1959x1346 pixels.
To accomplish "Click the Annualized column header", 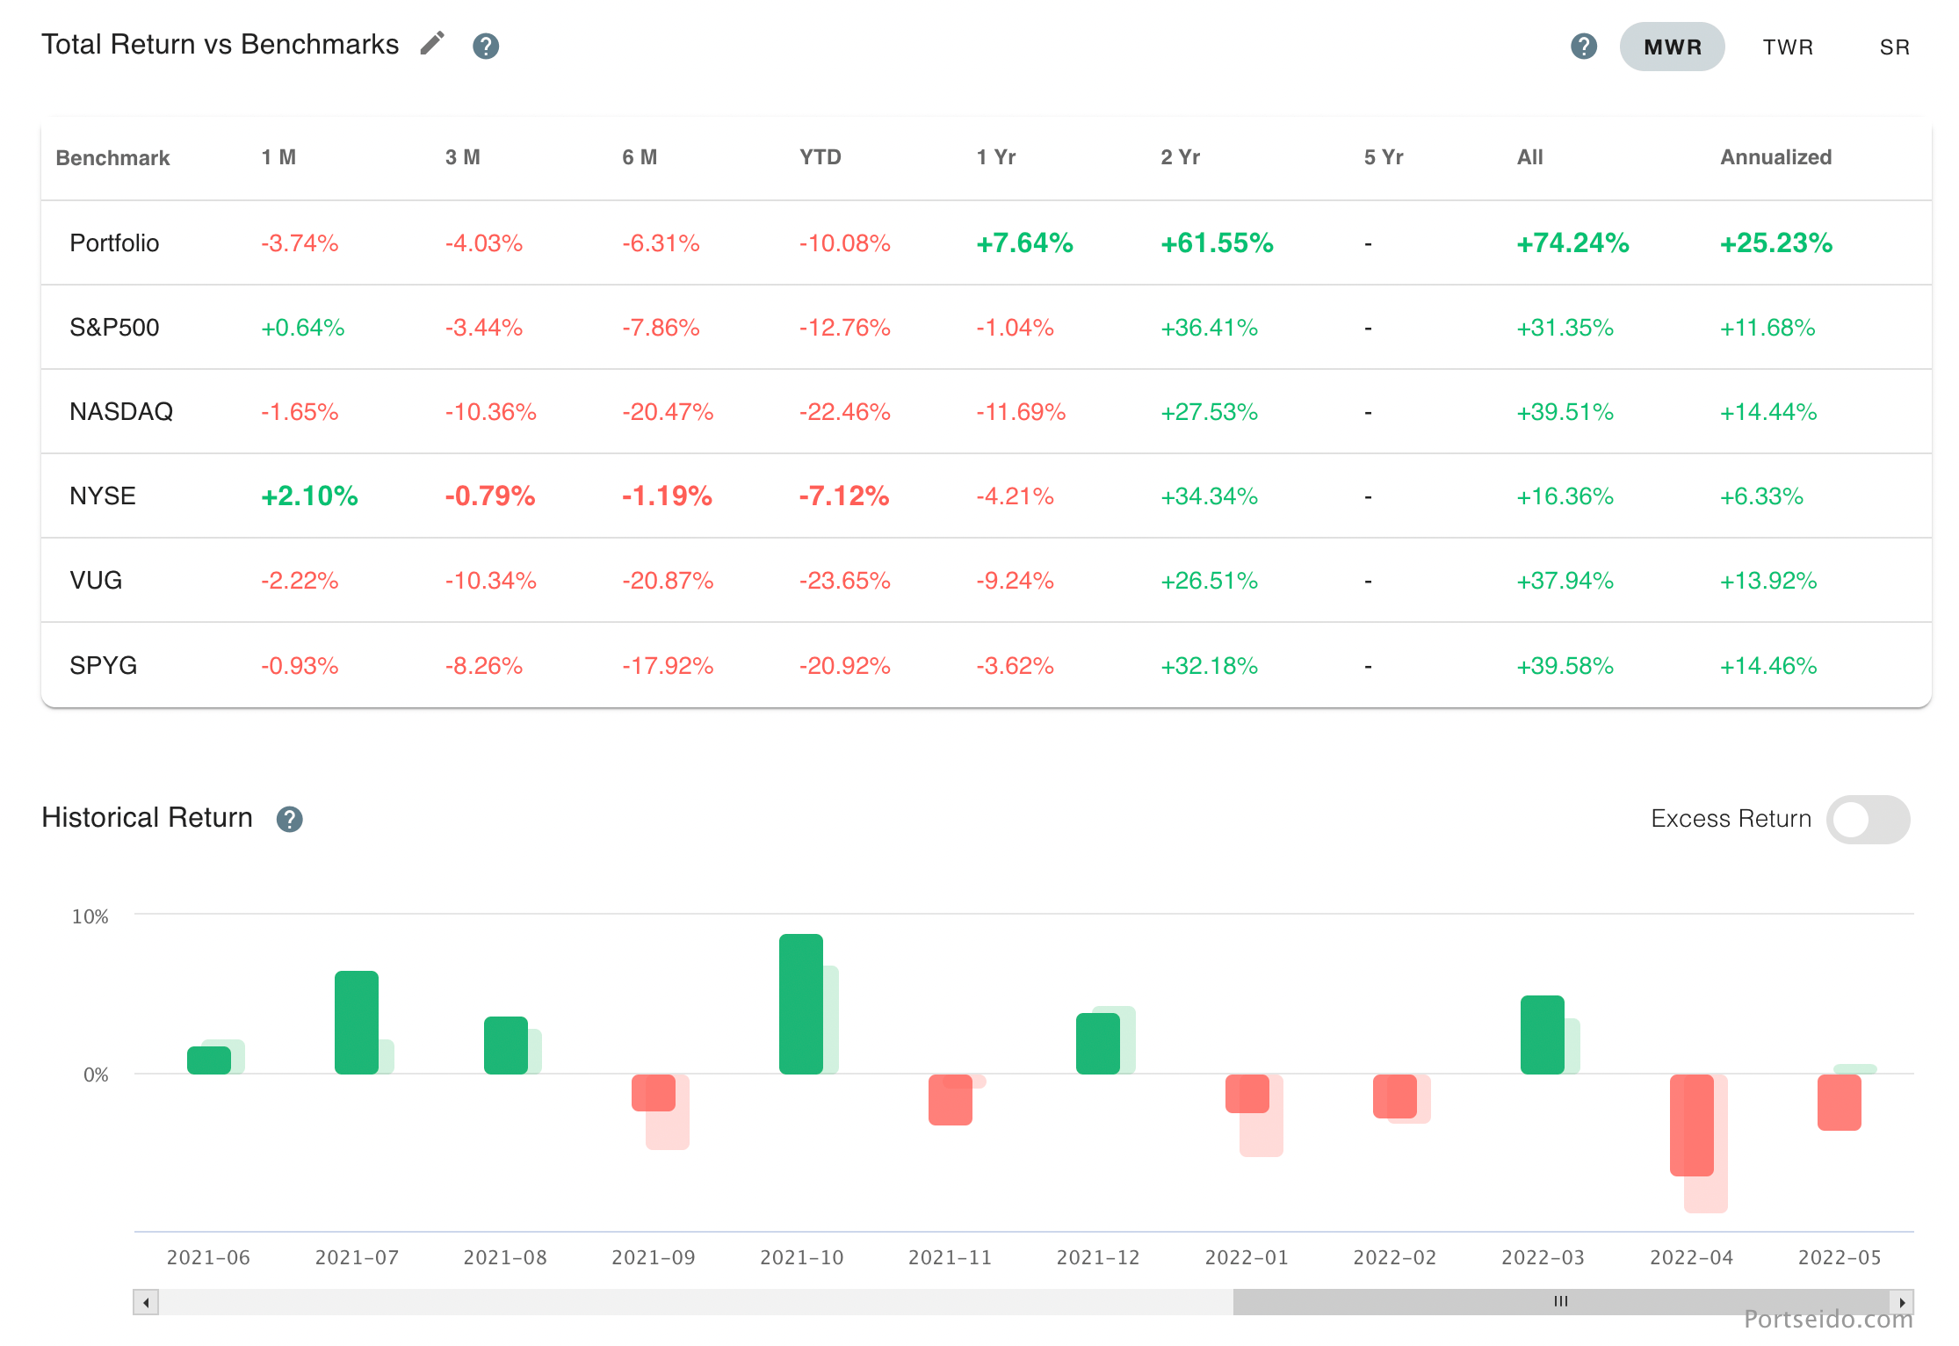I will pyautogui.click(x=1775, y=157).
